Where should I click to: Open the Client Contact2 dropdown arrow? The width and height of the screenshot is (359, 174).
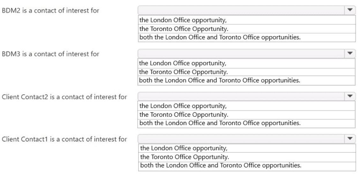tap(350, 96)
